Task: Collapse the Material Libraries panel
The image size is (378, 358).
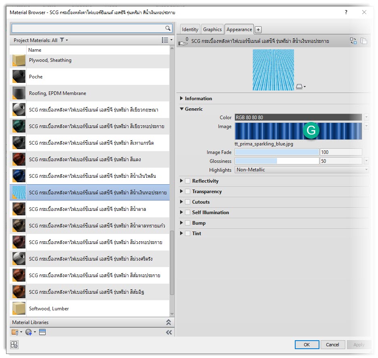Action: [x=169, y=322]
